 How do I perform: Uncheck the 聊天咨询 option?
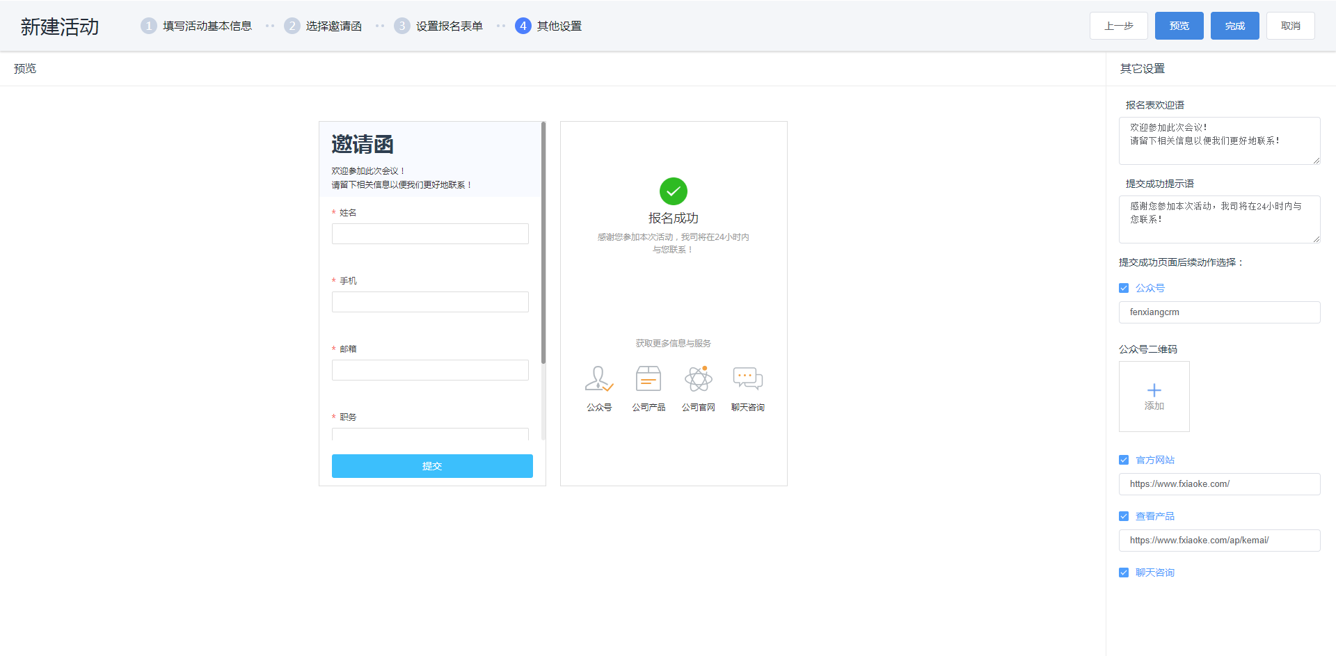pos(1124,573)
